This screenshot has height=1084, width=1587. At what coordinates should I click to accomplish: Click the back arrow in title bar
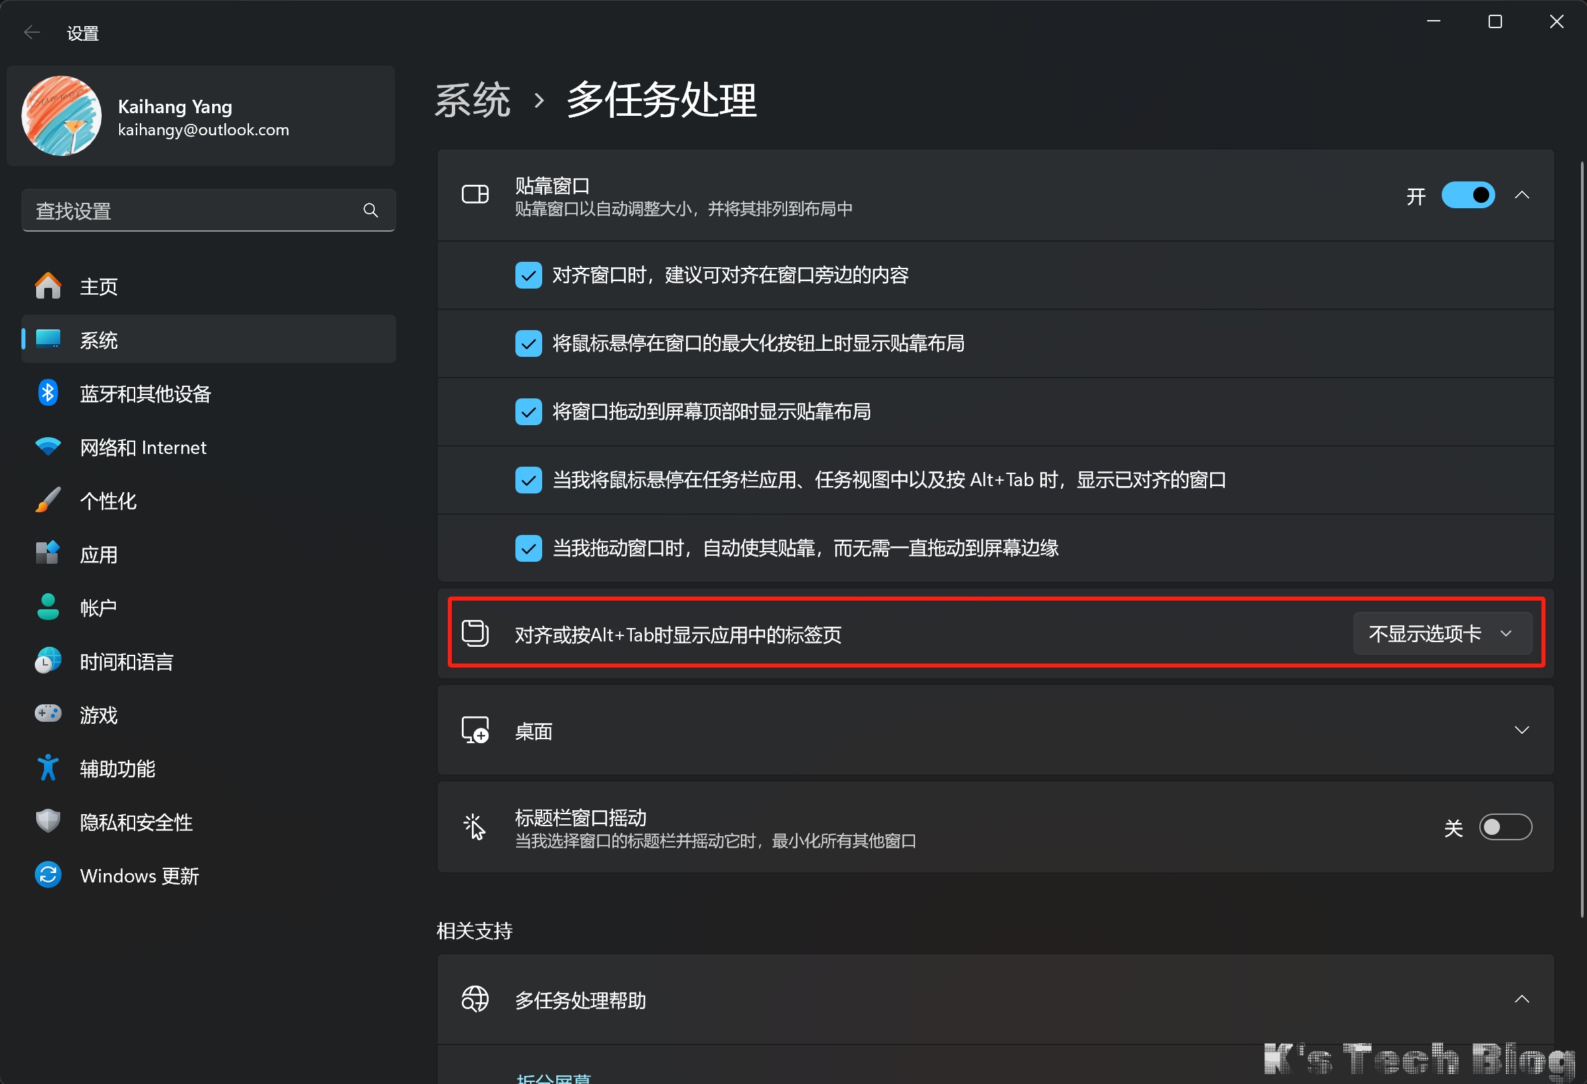click(32, 32)
